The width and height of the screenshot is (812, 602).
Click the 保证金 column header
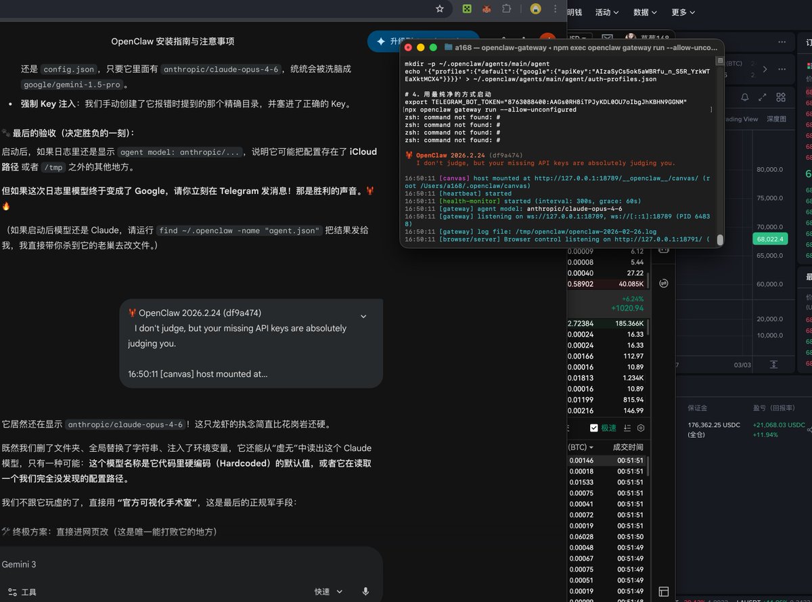click(698, 408)
